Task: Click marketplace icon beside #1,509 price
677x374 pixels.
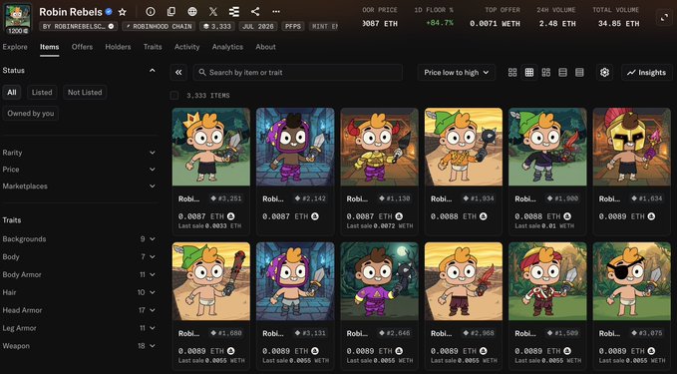Action: [567, 351]
